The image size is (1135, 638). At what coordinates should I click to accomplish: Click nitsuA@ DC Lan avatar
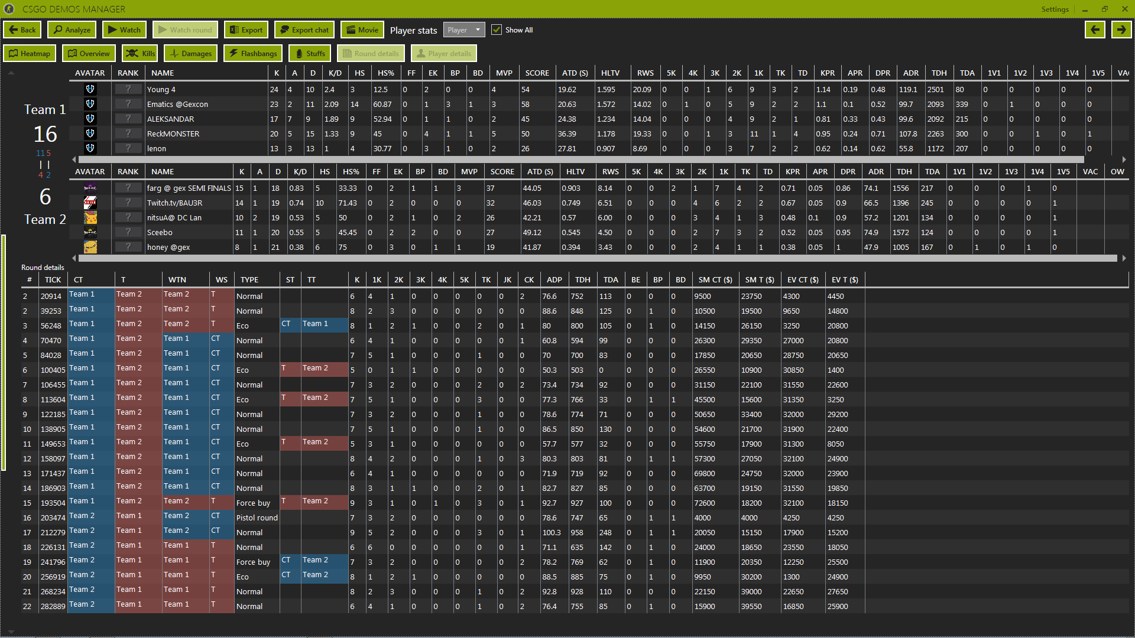click(x=90, y=217)
